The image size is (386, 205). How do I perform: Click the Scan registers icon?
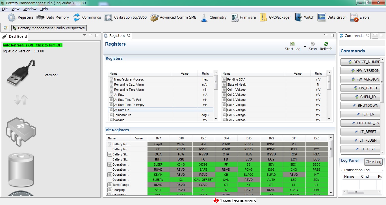[313, 44]
